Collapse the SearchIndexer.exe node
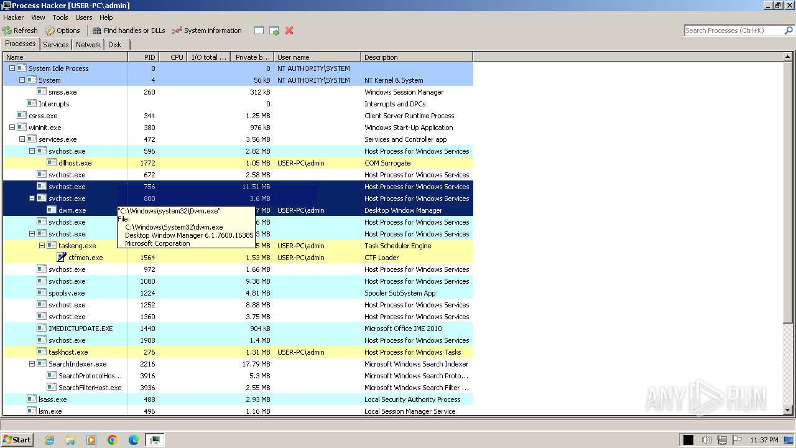Image resolution: width=796 pixels, height=448 pixels. (32, 364)
